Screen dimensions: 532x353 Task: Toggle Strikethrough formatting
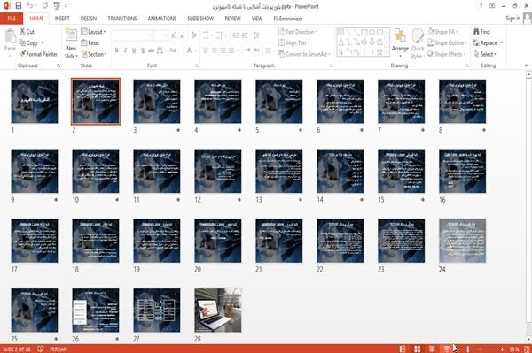tap(151, 50)
